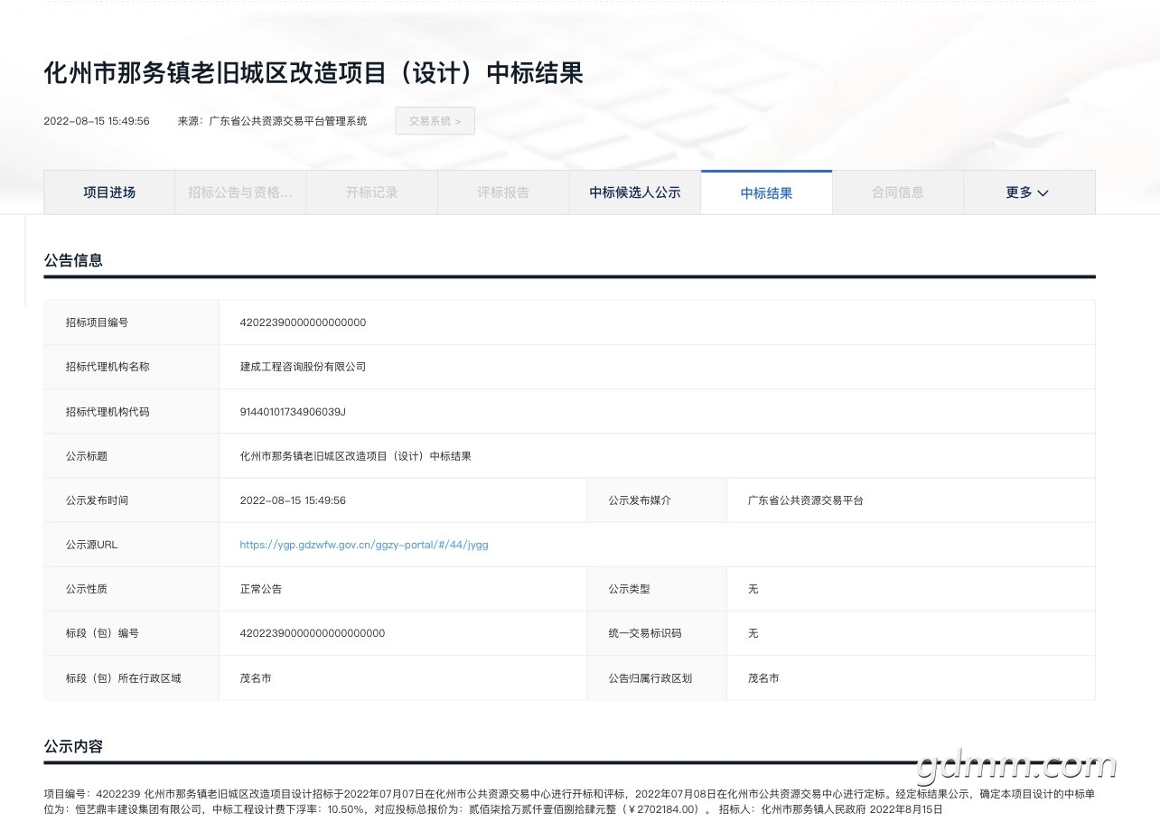The height and width of the screenshot is (822, 1160).
Task: Click the 公示类型 label
Action: tap(629, 589)
